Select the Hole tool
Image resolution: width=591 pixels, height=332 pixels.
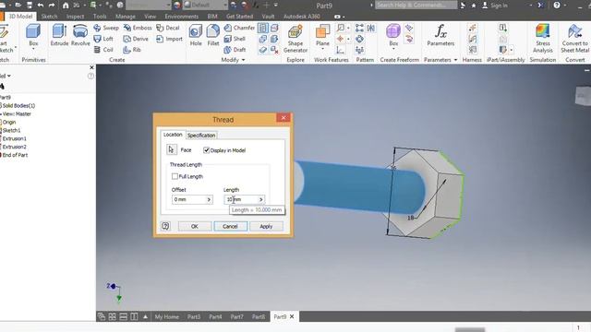[196, 35]
